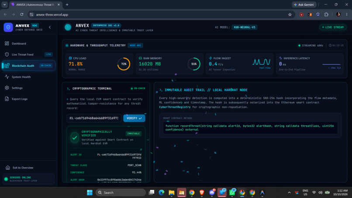Click the Settings gear icon
Viewport: 352px width, 198px height.
[7, 88]
